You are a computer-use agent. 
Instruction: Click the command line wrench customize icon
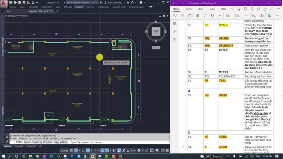7,142
